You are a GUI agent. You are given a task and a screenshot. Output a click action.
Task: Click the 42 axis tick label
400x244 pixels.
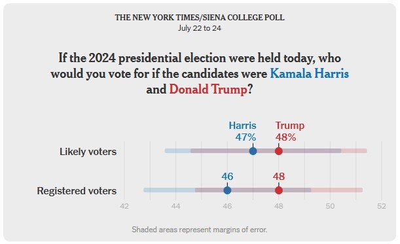[x=124, y=206]
